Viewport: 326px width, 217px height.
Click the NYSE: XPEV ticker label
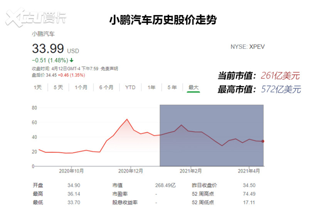point(248,47)
